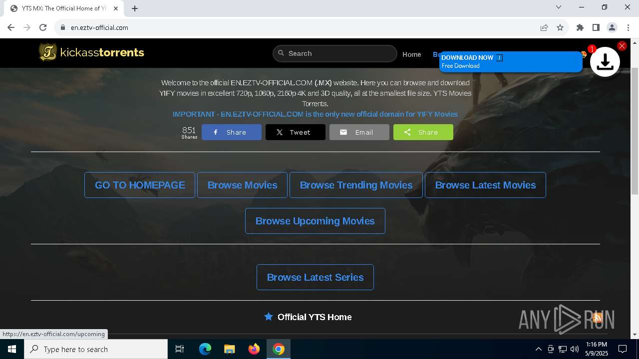Click the browser forward arrow
639x359 pixels.
coord(27,27)
